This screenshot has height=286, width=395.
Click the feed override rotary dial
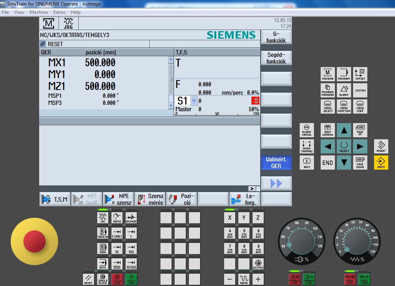tap(357, 241)
